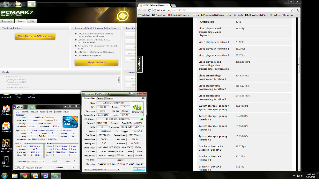Click the CPU-Z Validate button
Image resolution: width=319 pixels, height=179 pixels.
[59, 168]
